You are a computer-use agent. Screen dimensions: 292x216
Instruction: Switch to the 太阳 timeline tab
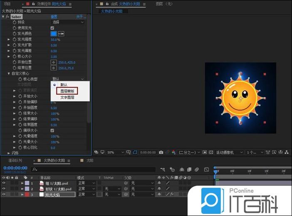pos(89,160)
